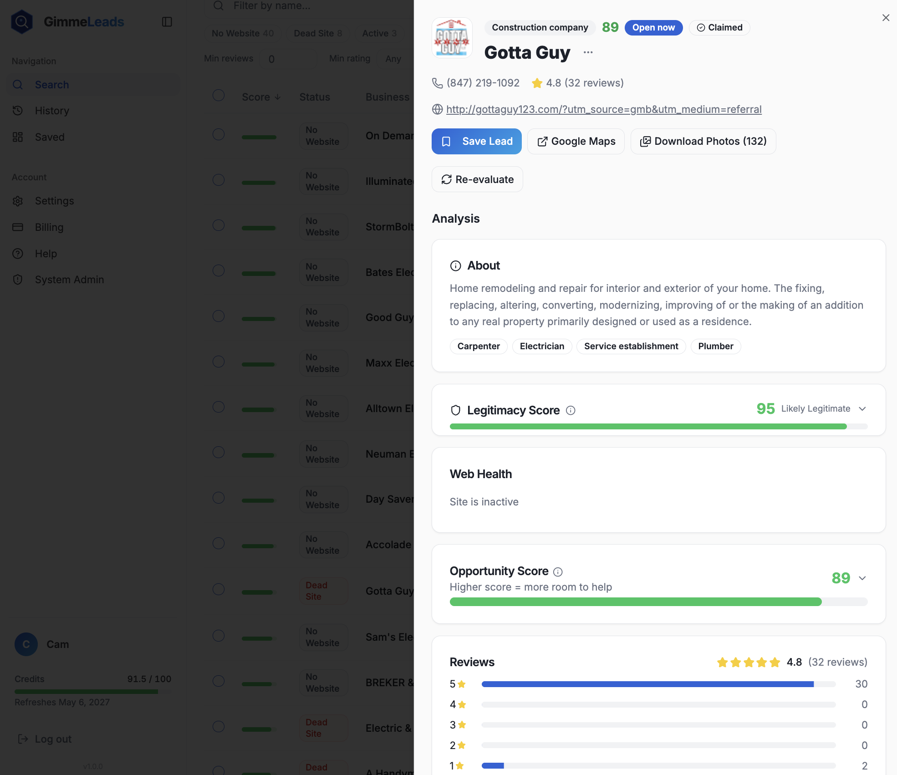Click the star rating icon beside 4.8
The width and height of the screenshot is (897, 775).
point(537,83)
